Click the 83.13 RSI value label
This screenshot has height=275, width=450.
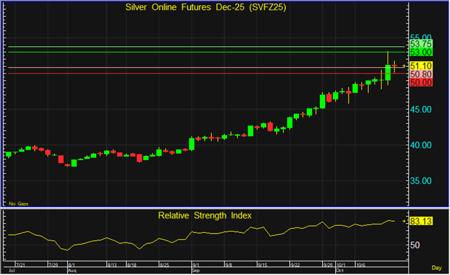tap(421, 222)
